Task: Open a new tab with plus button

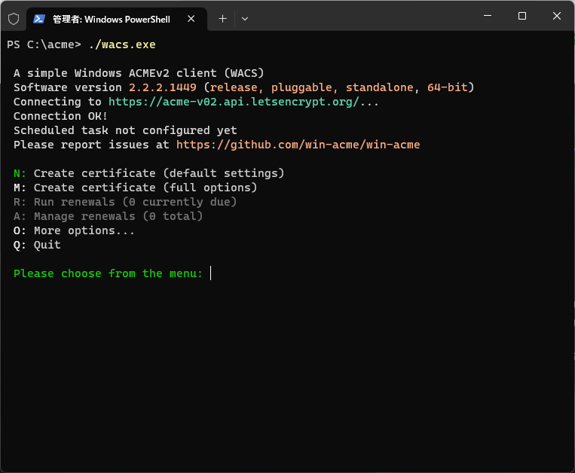Action: coord(222,19)
